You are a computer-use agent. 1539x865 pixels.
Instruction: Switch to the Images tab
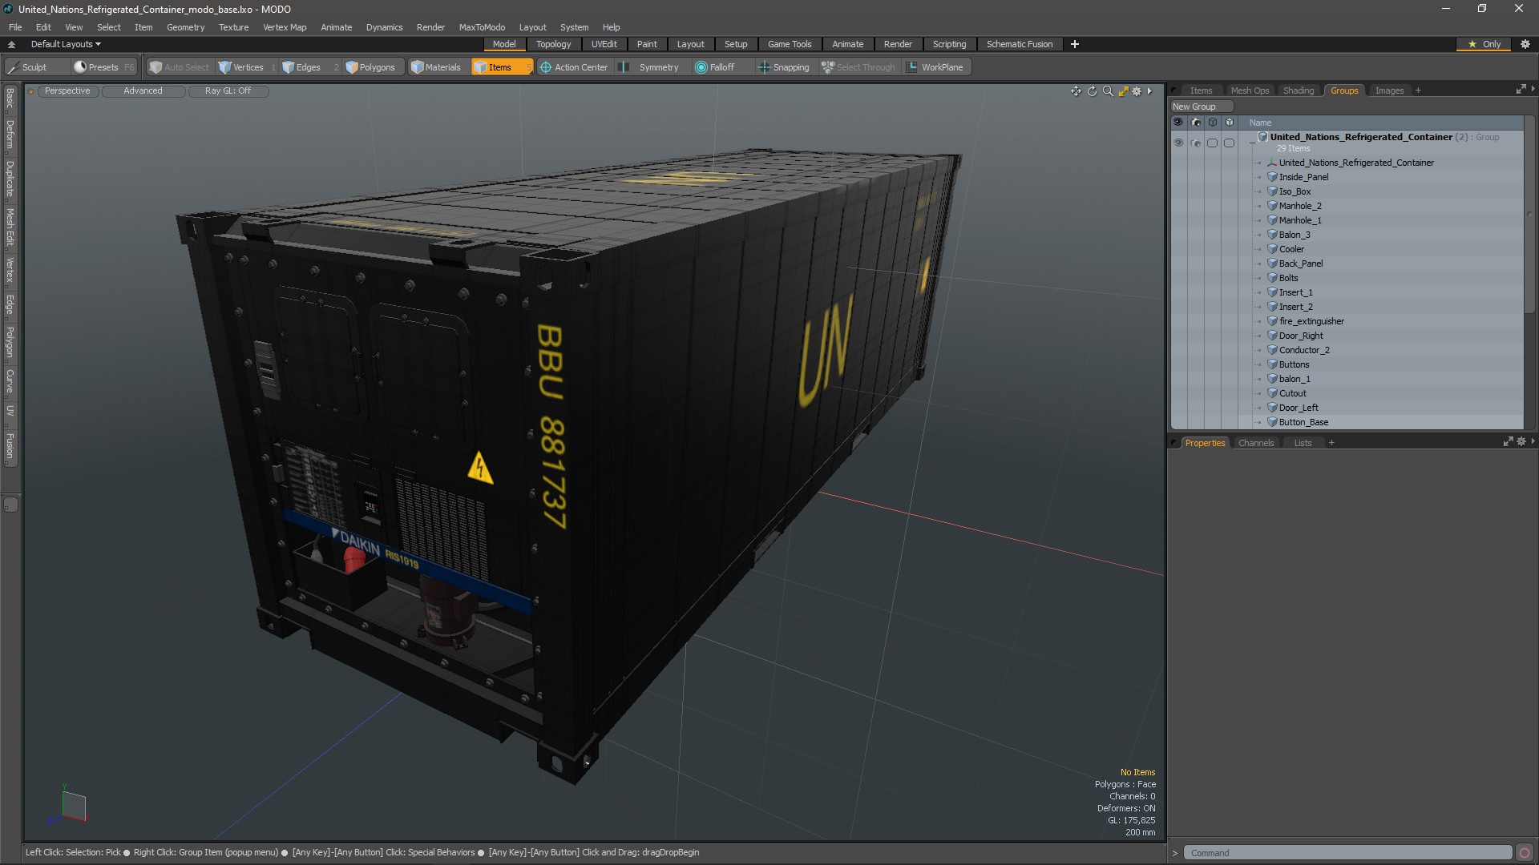click(x=1389, y=91)
